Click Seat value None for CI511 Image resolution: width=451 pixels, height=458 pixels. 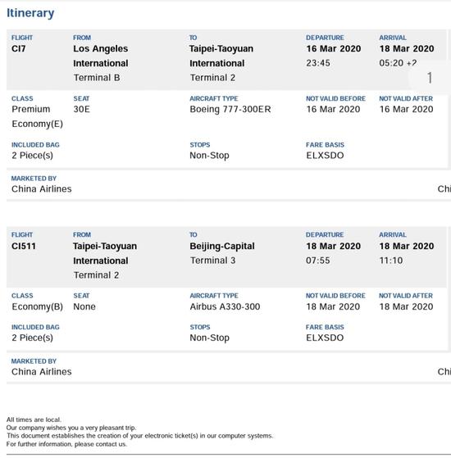pos(84,306)
